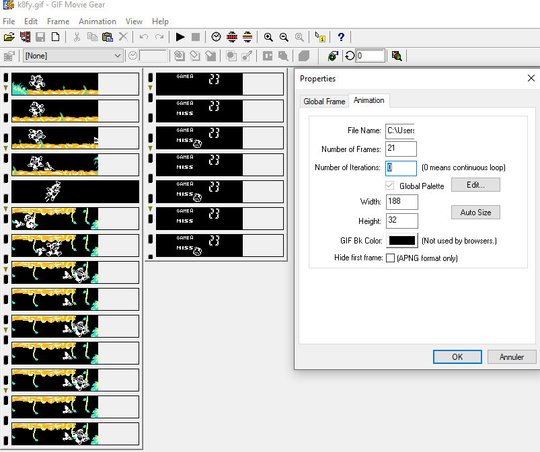Click the small clock icon beside delay field
Viewport: 540px width, 452px height.
click(x=132, y=56)
